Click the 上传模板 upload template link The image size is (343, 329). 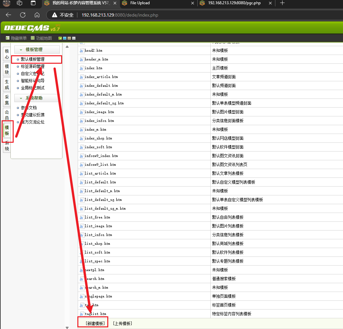[122, 323]
